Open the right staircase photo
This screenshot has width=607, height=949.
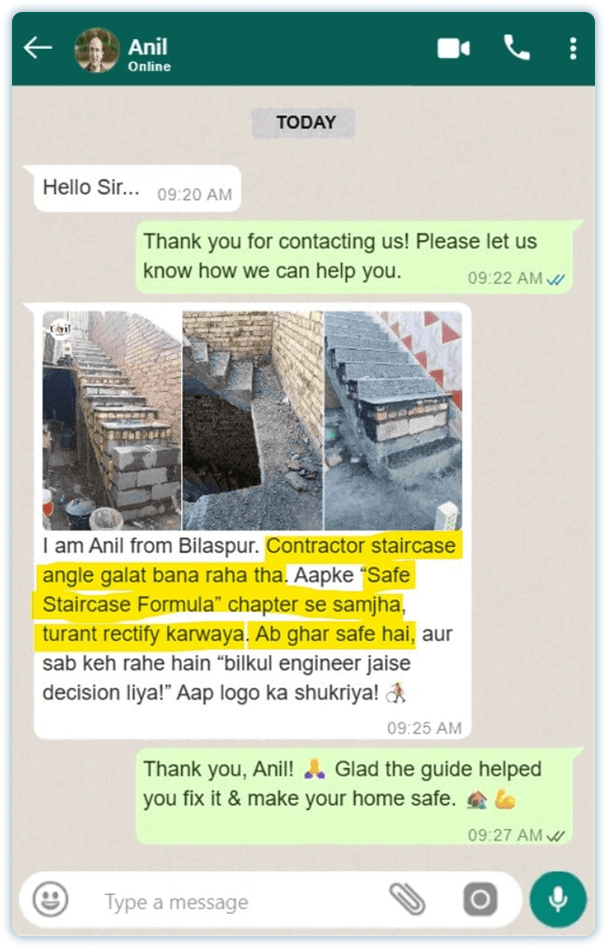click(x=394, y=421)
